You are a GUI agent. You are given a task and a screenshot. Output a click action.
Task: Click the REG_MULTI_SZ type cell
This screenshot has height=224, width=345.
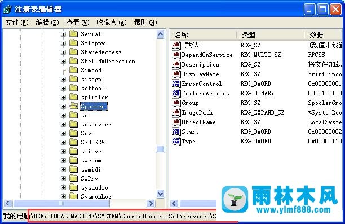click(260, 55)
